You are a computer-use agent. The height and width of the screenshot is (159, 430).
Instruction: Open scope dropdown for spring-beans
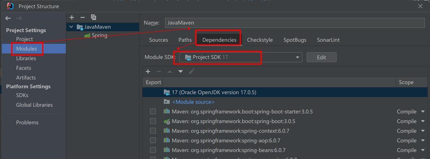click(422, 150)
